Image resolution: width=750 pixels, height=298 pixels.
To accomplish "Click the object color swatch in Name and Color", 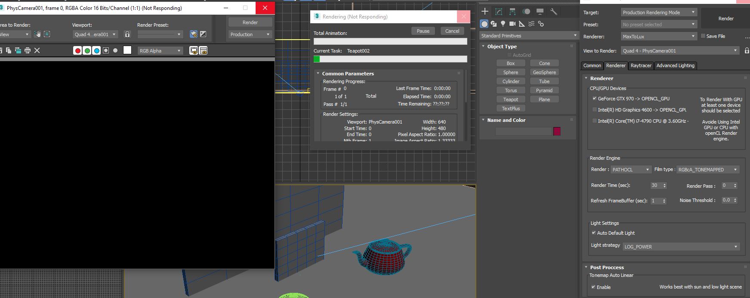I will (x=557, y=131).
